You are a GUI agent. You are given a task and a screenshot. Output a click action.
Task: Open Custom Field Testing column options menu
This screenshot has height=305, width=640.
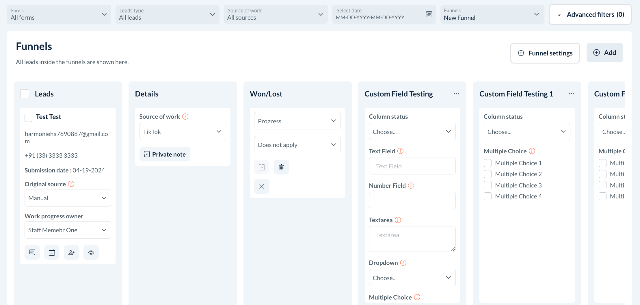456,94
